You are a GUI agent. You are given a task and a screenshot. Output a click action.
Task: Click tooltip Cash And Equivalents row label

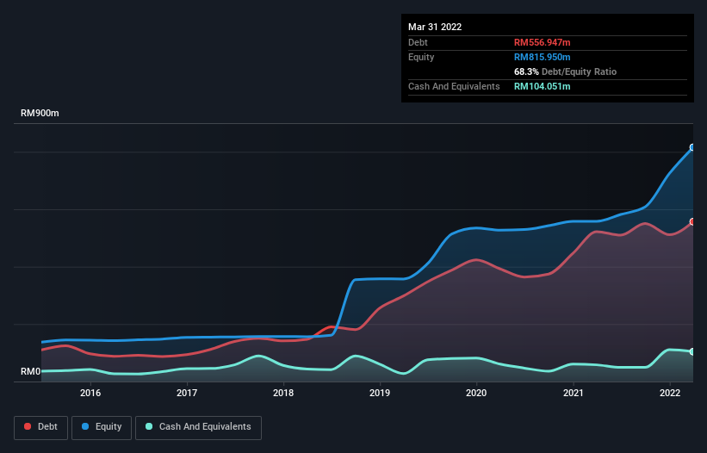tap(454, 86)
